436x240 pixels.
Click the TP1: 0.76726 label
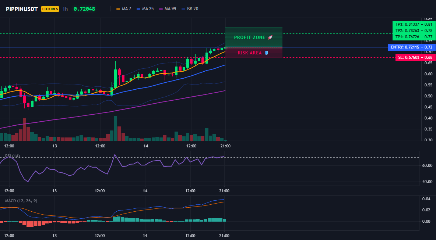point(407,37)
